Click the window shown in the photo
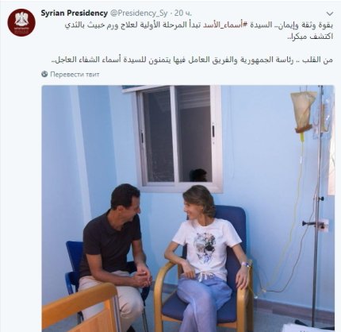The image size is (341, 332). click(177, 137)
